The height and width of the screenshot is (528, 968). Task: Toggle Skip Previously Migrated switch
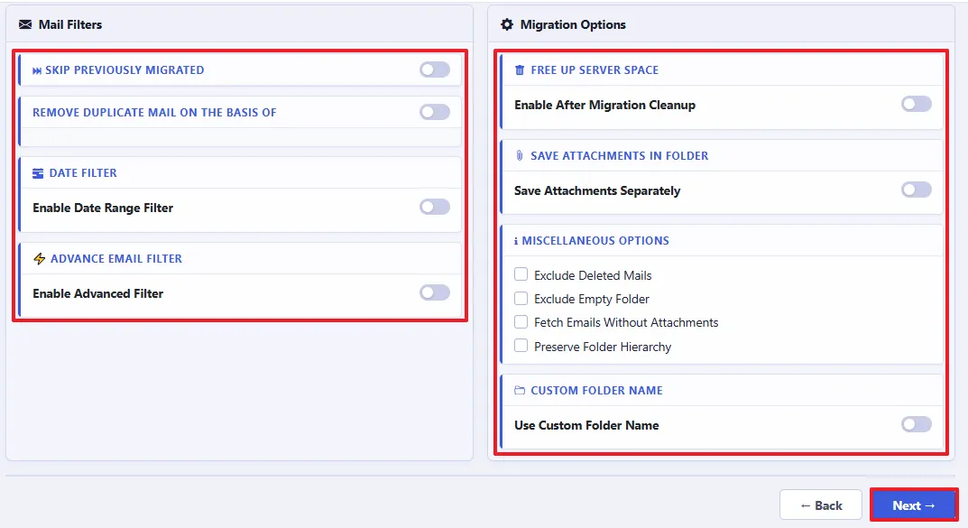click(435, 69)
